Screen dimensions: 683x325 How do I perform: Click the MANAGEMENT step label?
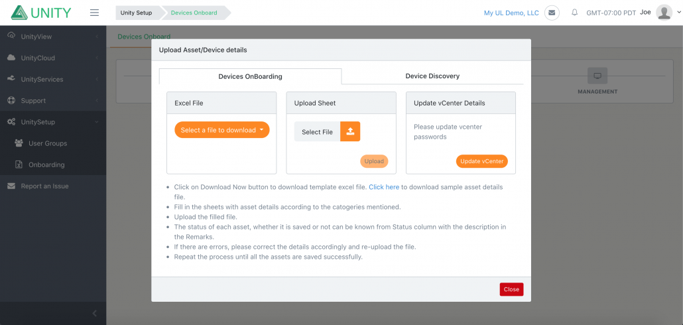point(597,92)
